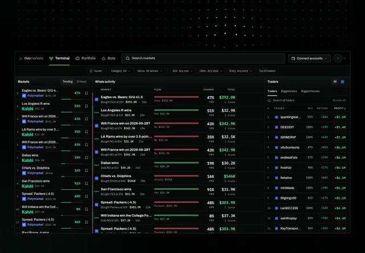365x253 pixels.
Task: Click venue icon beside fishalive
Action: [x=277, y=178]
